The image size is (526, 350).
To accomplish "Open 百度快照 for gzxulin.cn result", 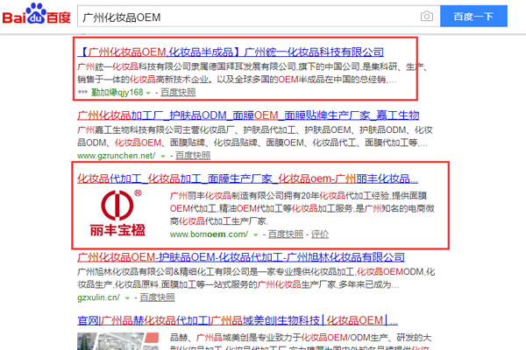I will pos(157,297).
